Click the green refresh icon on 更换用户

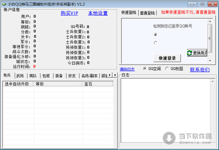click(x=190, y=53)
